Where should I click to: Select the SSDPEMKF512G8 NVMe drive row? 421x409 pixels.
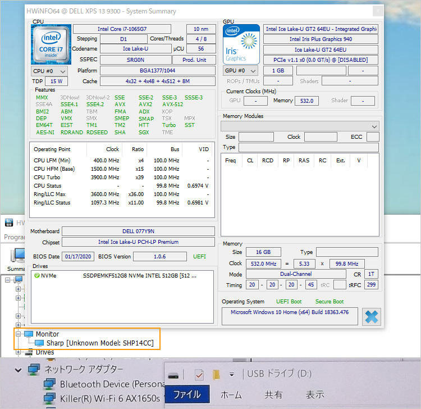pyautogui.click(x=122, y=276)
